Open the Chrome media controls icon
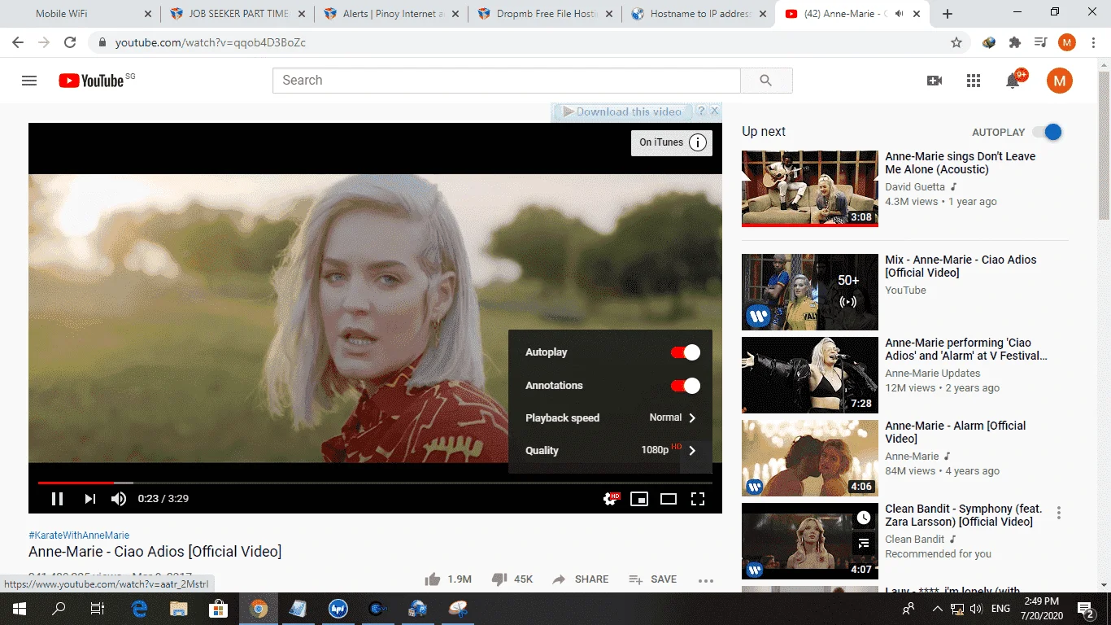1111x625 pixels. pos(1040,42)
